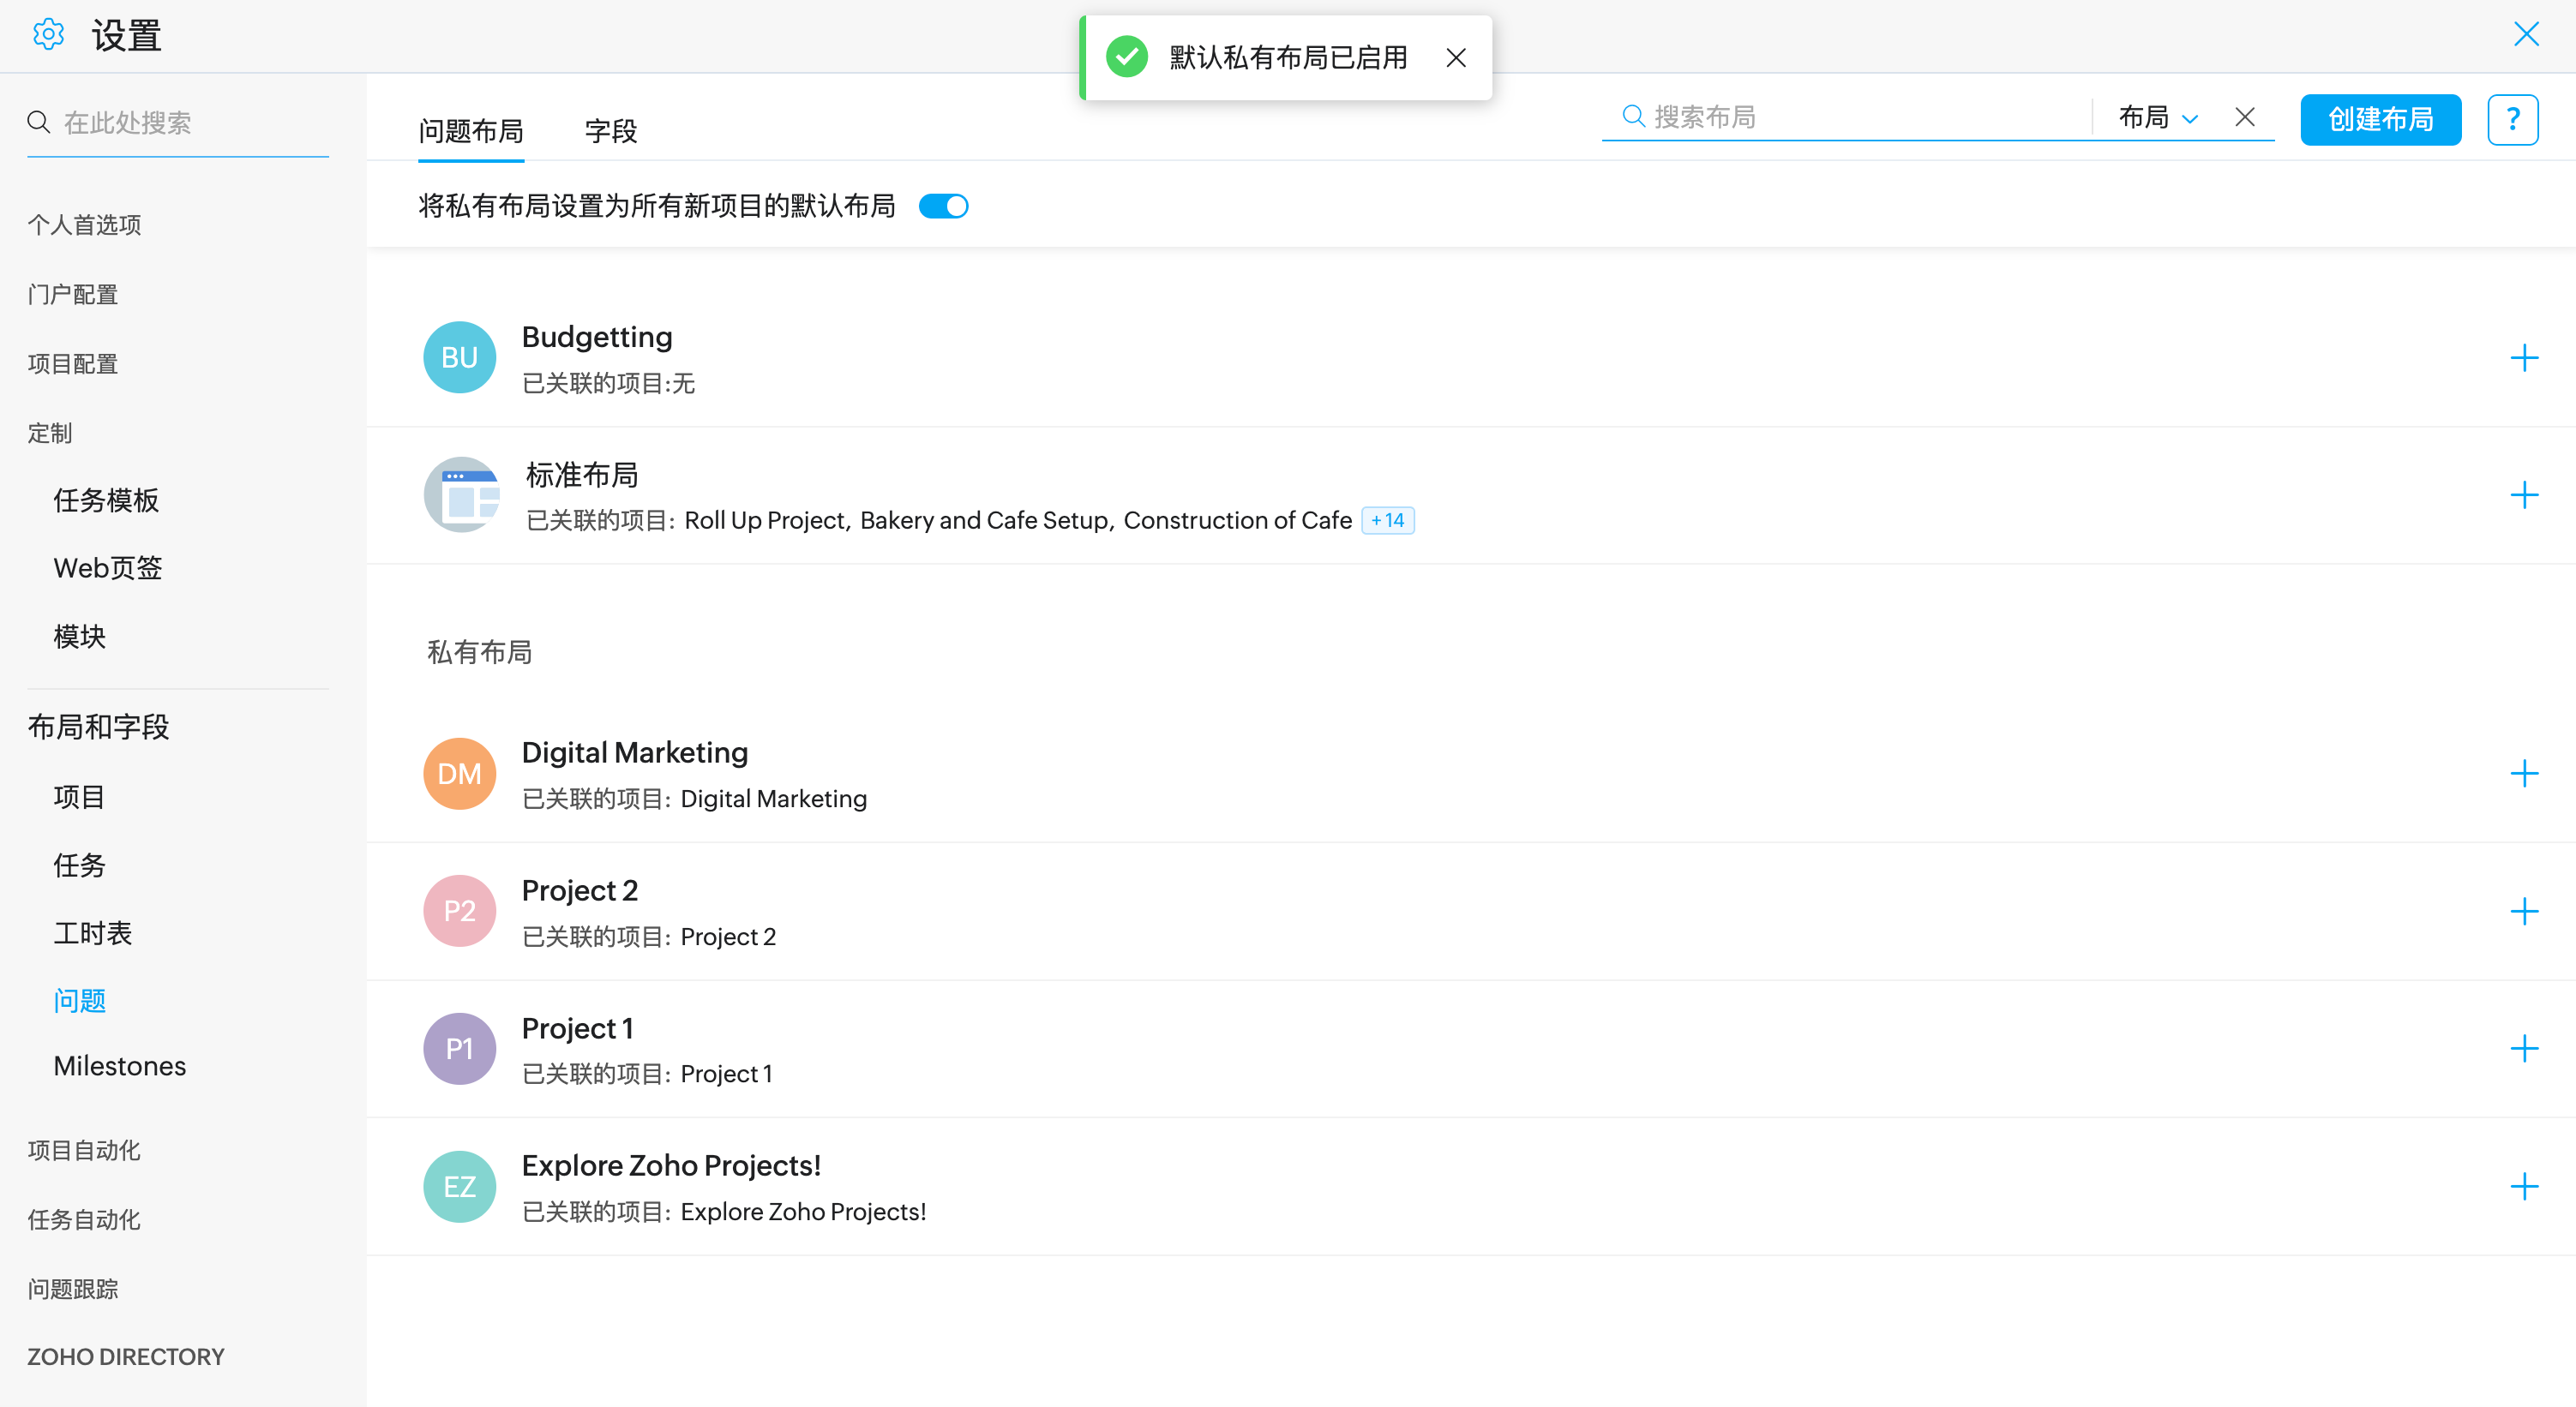The width and height of the screenshot is (2576, 1407).
Task: Click plus icon beside Digital Marketing layout
Action: pos(2523,774)
